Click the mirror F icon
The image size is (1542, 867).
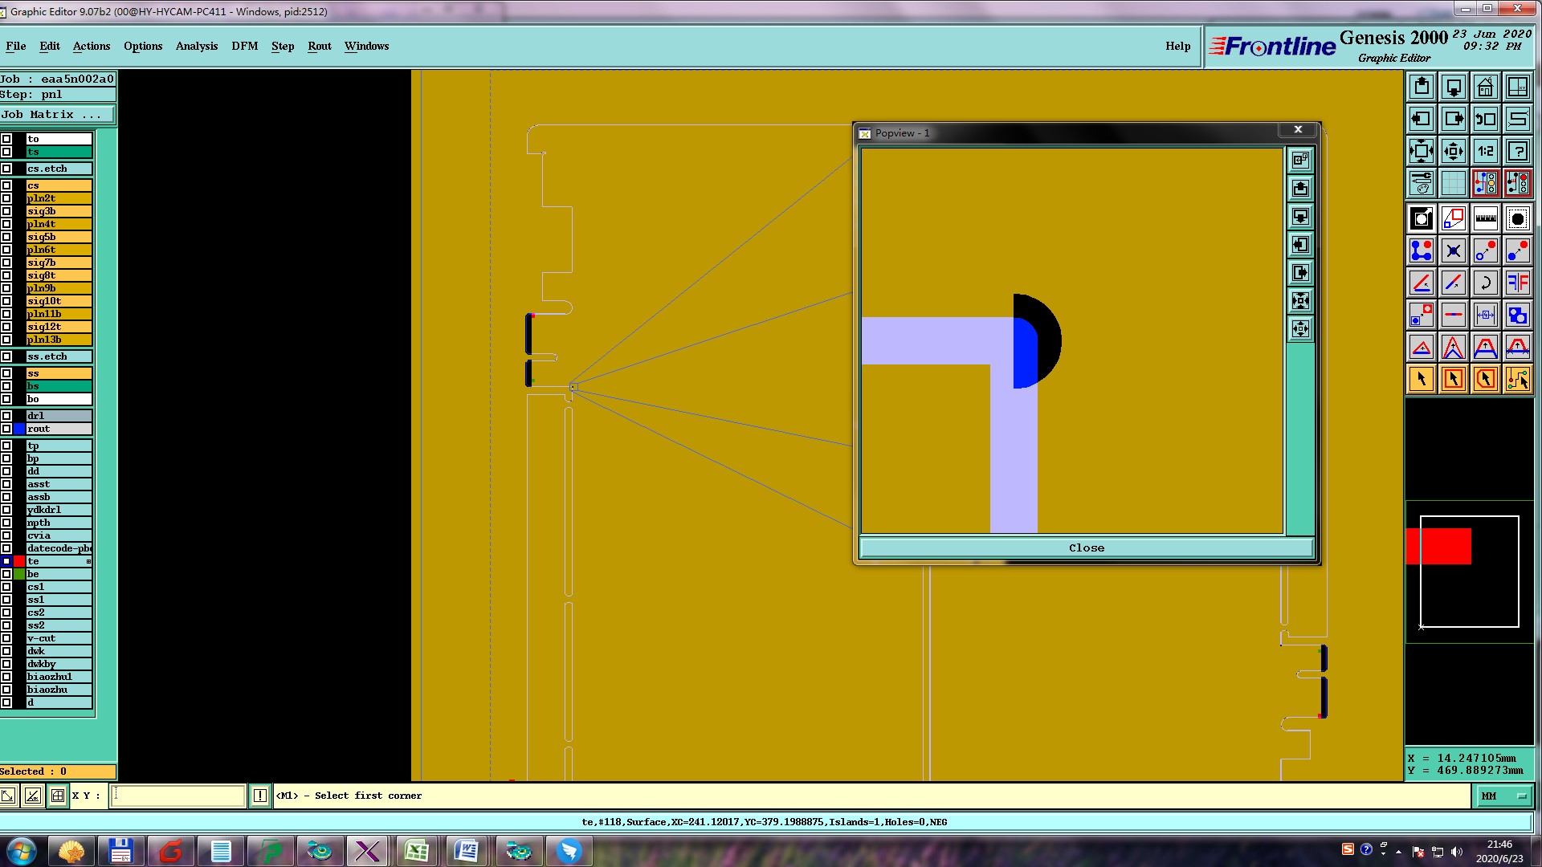[1518, 283]
